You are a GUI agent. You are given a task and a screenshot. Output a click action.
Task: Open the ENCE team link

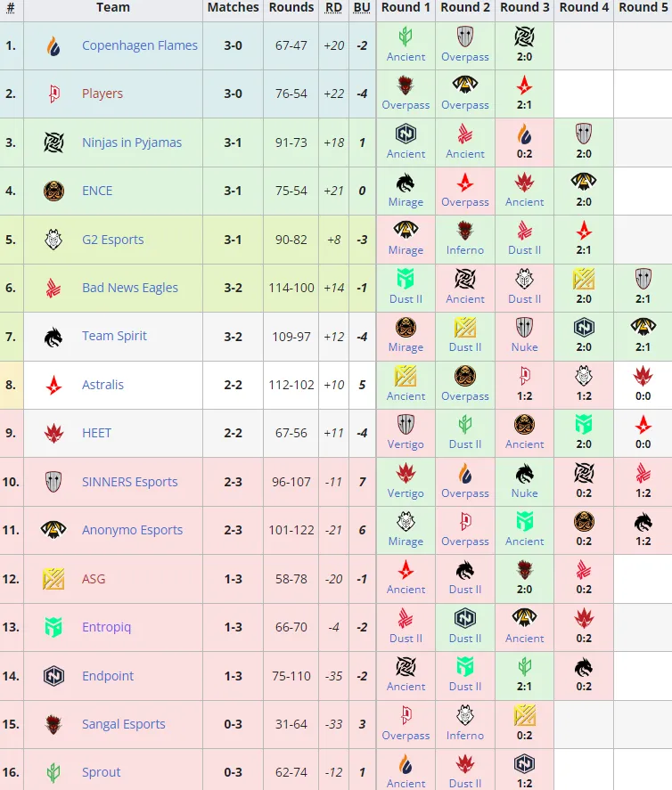[97, 191]
